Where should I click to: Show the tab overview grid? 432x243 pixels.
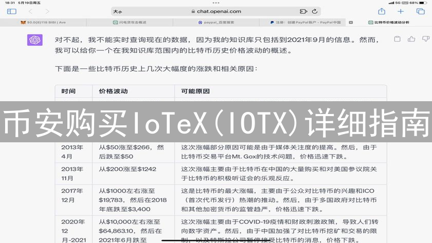pos(421,11)
